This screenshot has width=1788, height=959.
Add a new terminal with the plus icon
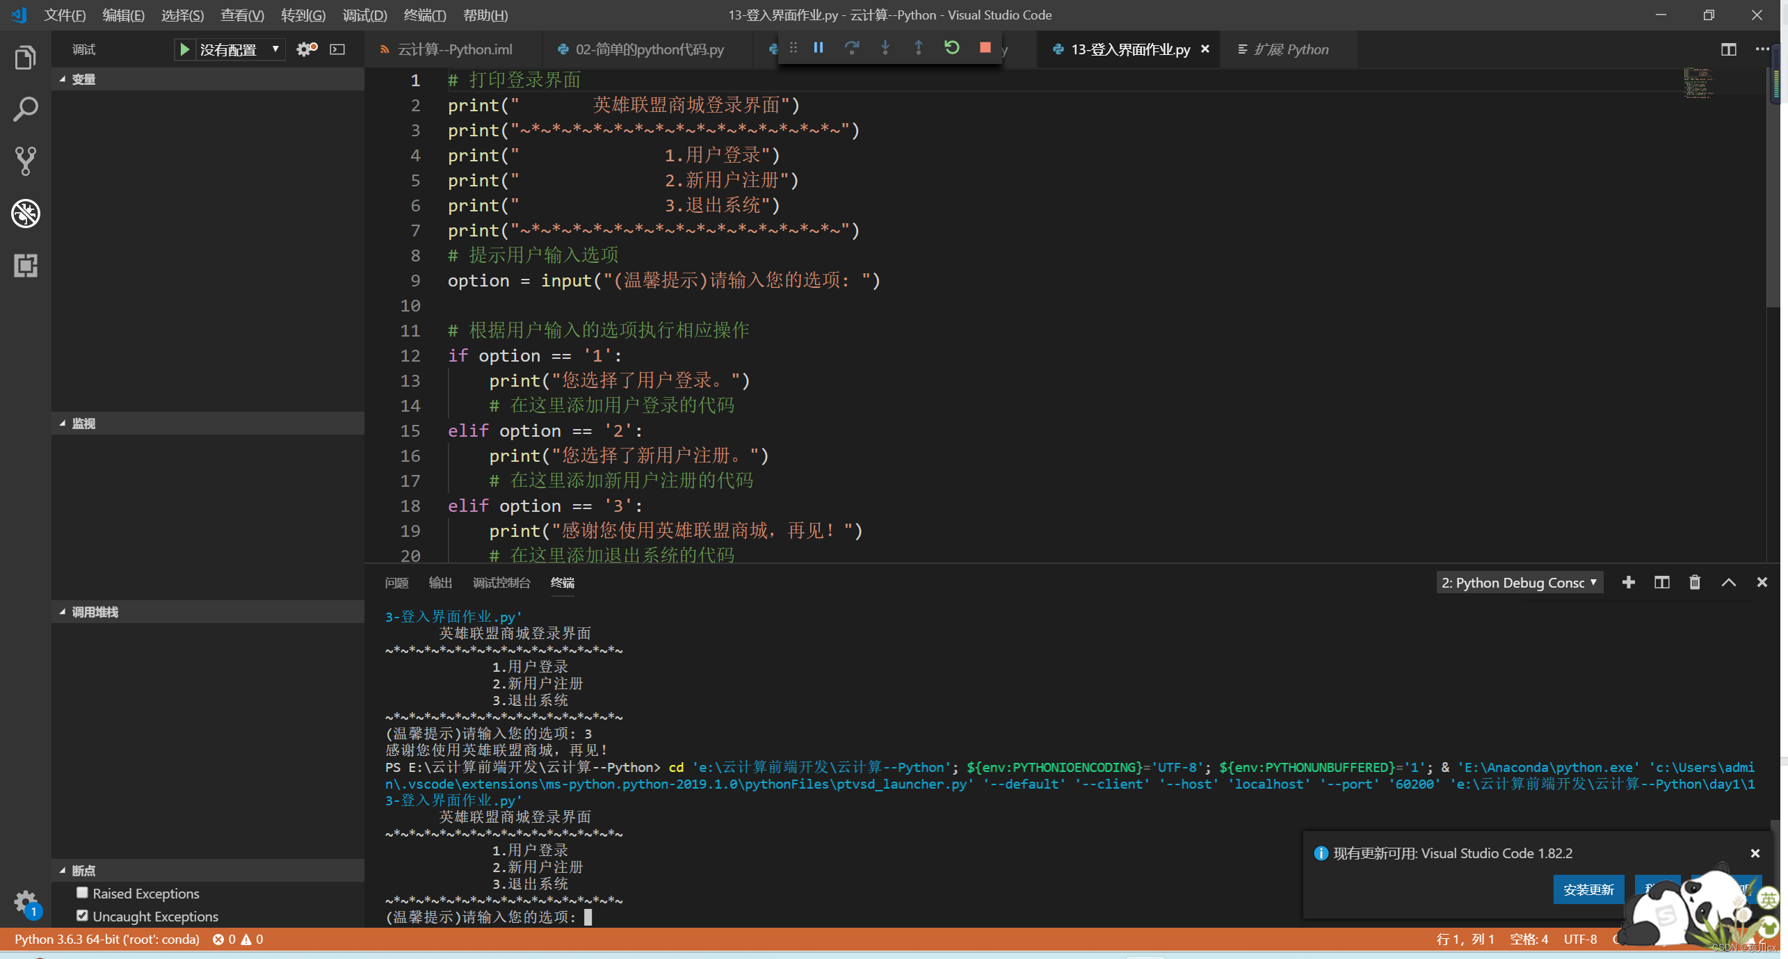click(x=1629, y=582)
